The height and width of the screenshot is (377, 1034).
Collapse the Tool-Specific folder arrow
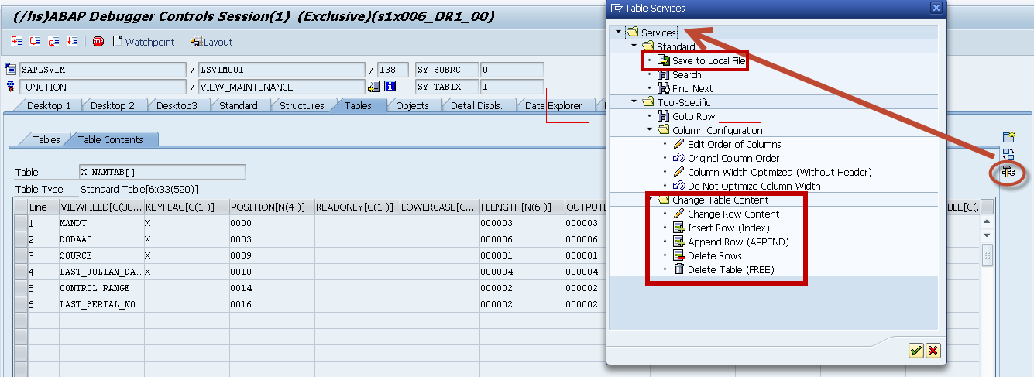click(634, 102)
